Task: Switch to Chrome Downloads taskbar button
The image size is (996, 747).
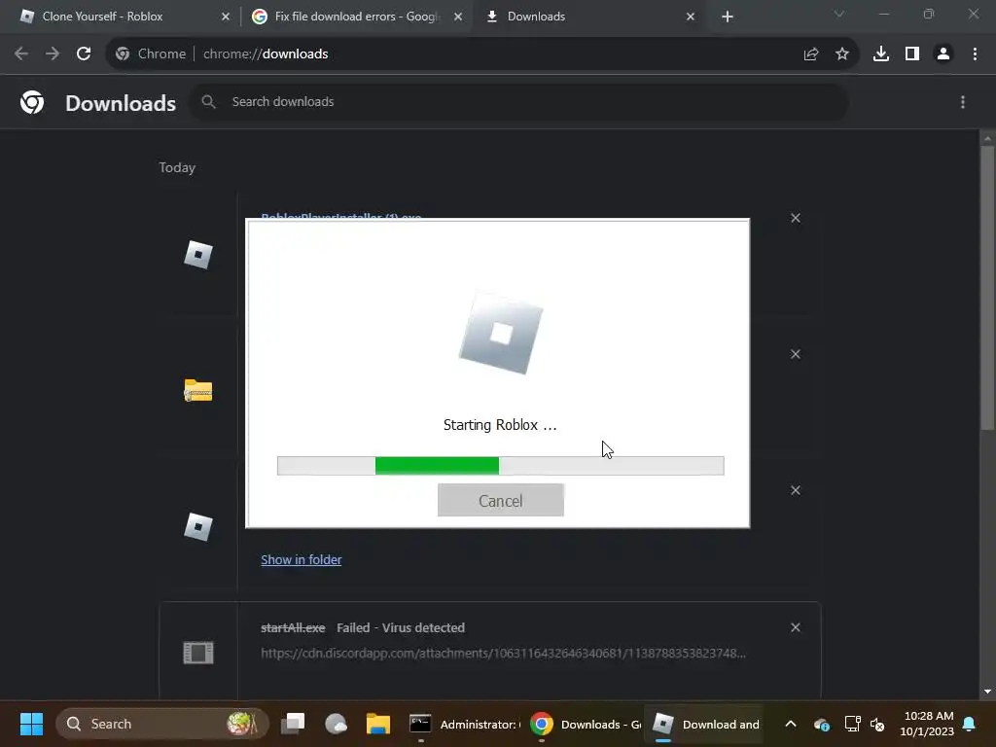Action: (585, 724)
